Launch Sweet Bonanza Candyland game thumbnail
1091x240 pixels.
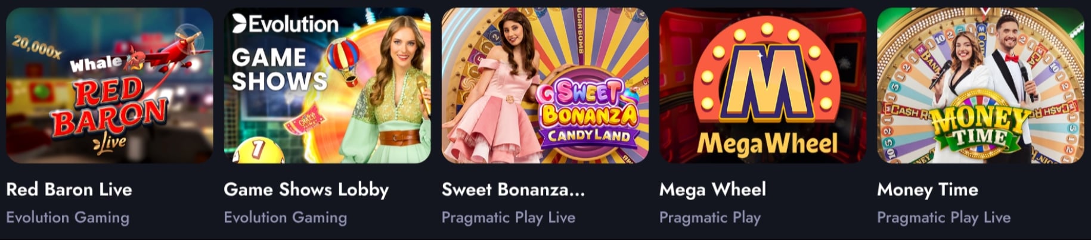(x=545, y=85)
